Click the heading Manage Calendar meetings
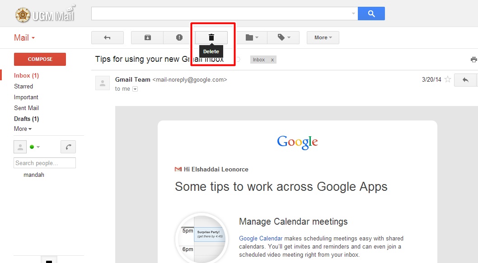Screen dimensions: 478x263 [x=293, y=221]
